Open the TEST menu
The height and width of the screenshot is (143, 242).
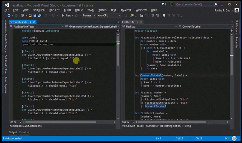pos(113,10)
